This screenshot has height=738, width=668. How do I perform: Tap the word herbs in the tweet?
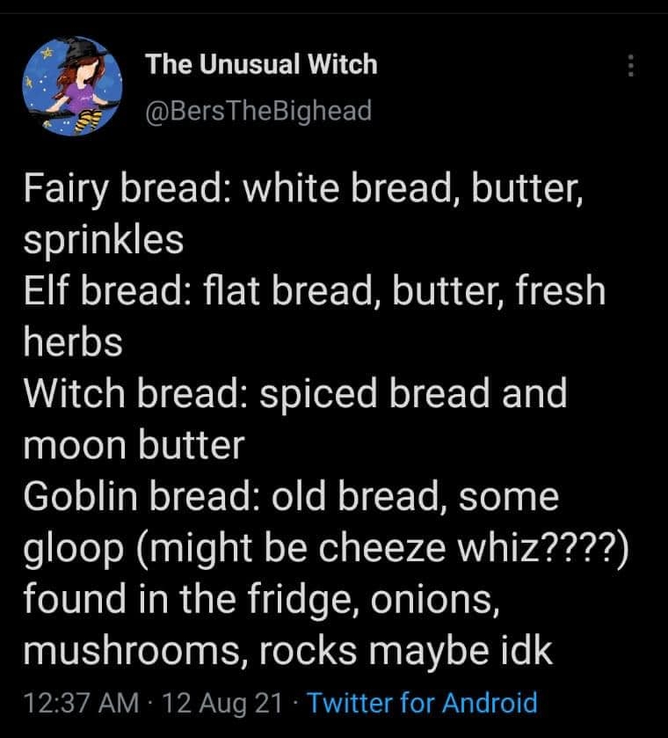point(73,341)
